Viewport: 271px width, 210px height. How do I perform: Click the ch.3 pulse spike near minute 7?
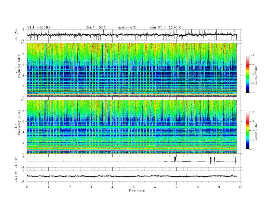(175, 160)
